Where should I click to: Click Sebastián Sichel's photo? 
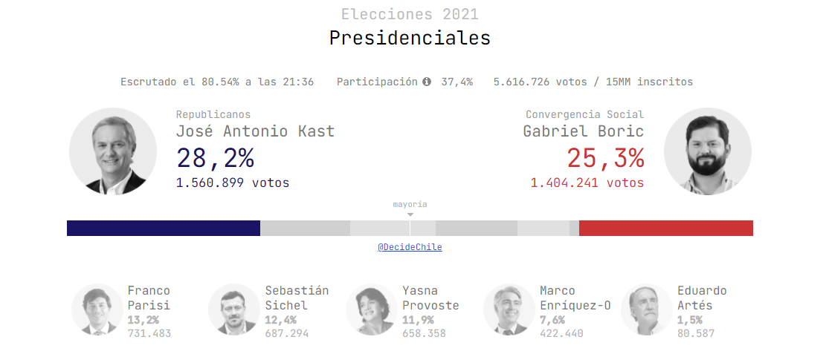pos(233,309)
